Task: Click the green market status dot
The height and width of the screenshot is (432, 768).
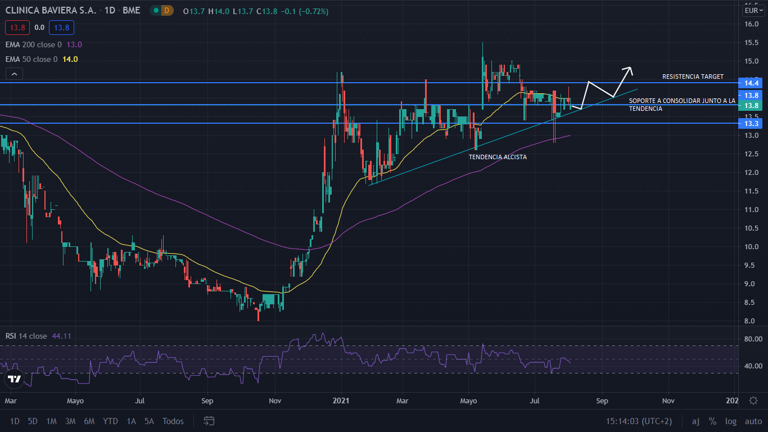Action: pyautogui.click(x=154, y=11)
